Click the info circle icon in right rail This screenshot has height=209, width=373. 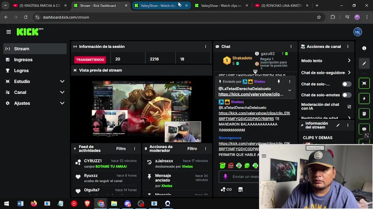364,48
